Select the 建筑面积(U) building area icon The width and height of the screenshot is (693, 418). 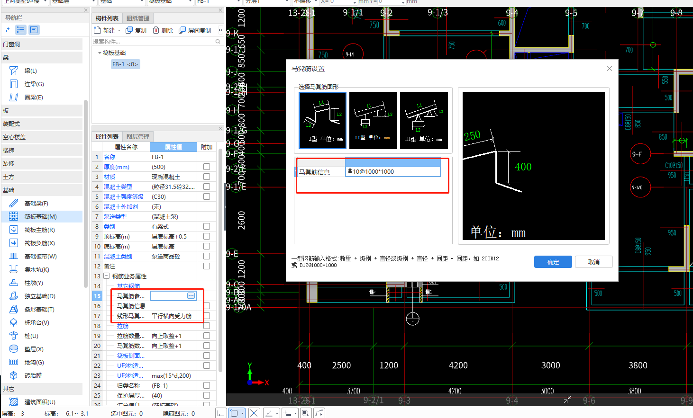14,402
